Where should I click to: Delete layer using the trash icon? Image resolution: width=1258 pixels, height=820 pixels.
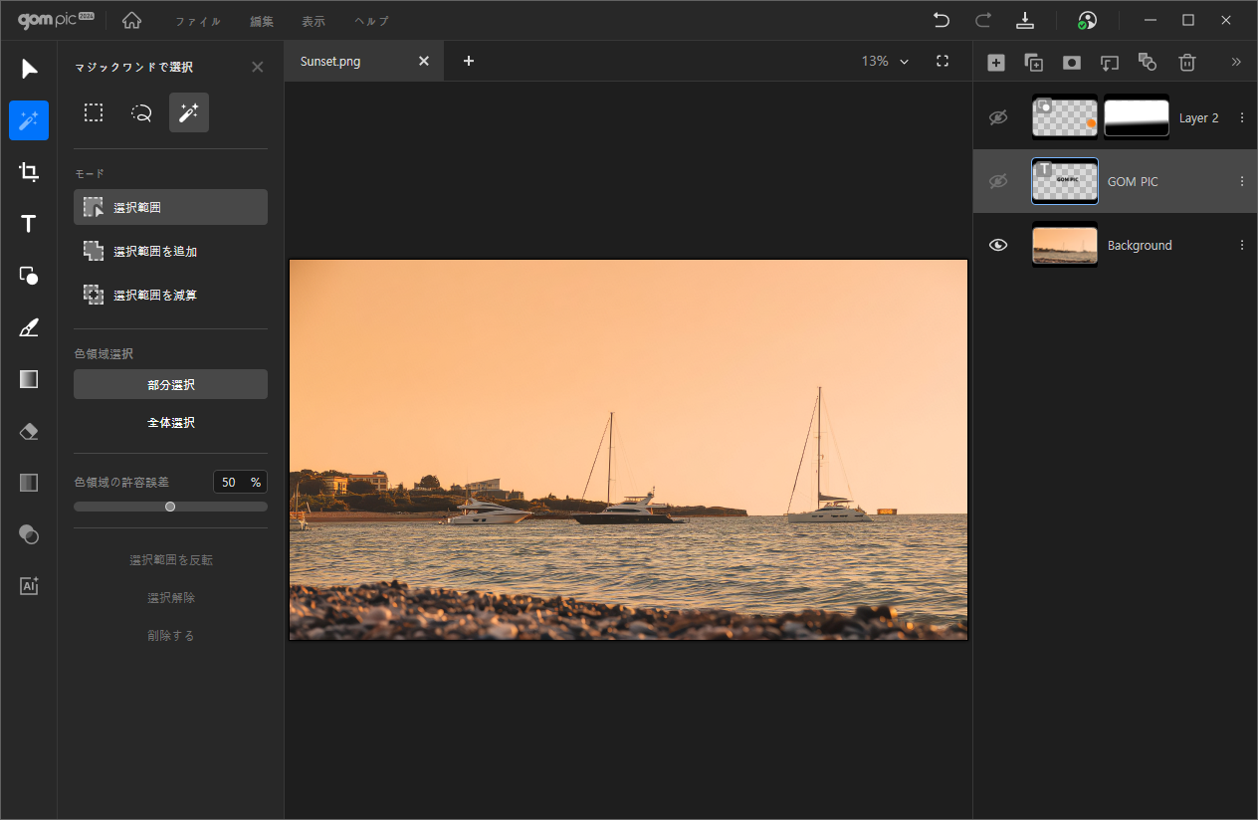point(1186,62)
